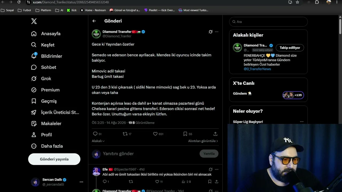Repost Efe's comment

pos(131,182)
